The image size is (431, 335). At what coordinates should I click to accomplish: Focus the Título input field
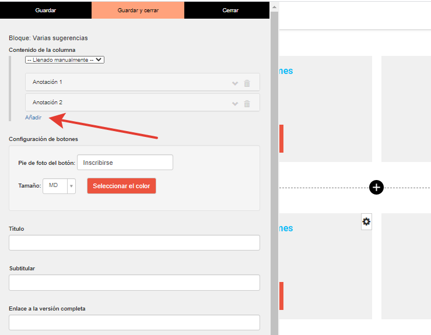134,243
